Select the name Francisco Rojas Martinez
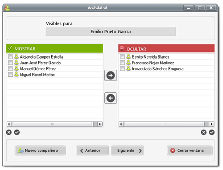This screenshot has width=223, height=170. click(153, 63)
